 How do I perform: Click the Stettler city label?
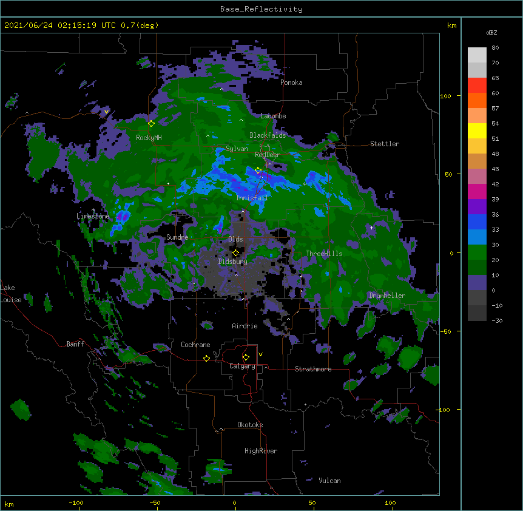385,144
